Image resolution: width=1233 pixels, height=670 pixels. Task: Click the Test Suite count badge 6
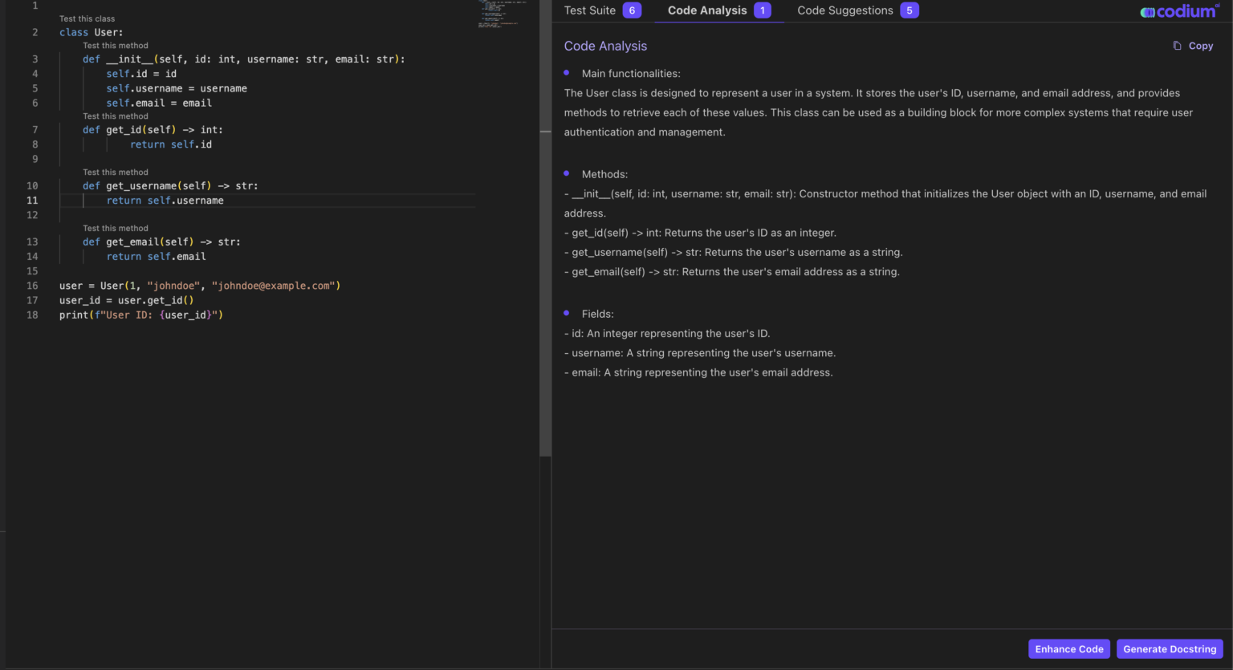click(x=632, y=10)
